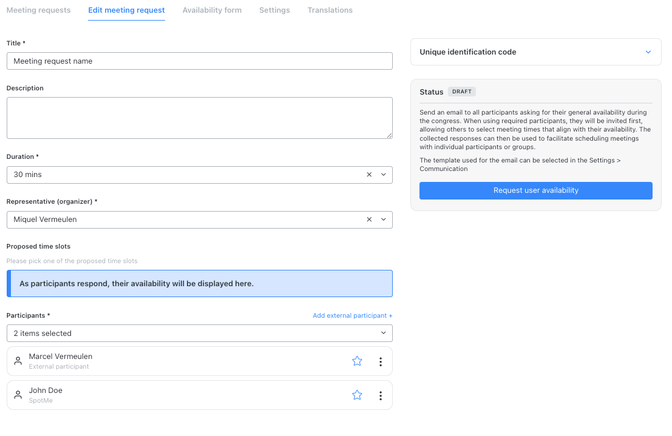
Task: Click Add external participant link
Action: pos(352,315)
